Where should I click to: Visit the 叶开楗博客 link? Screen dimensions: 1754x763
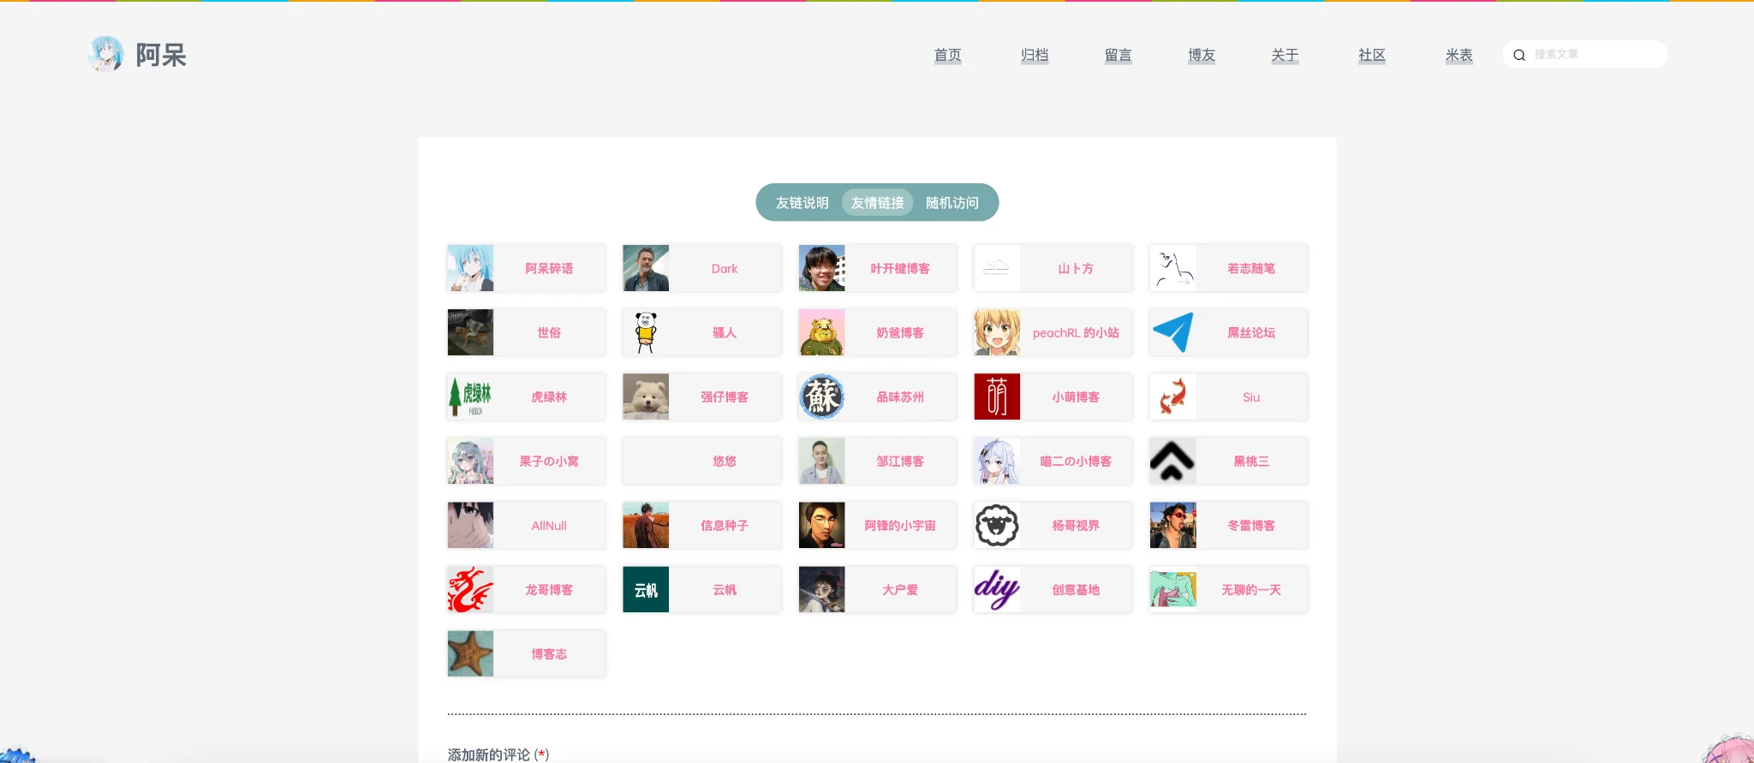(x=899, y=269)
